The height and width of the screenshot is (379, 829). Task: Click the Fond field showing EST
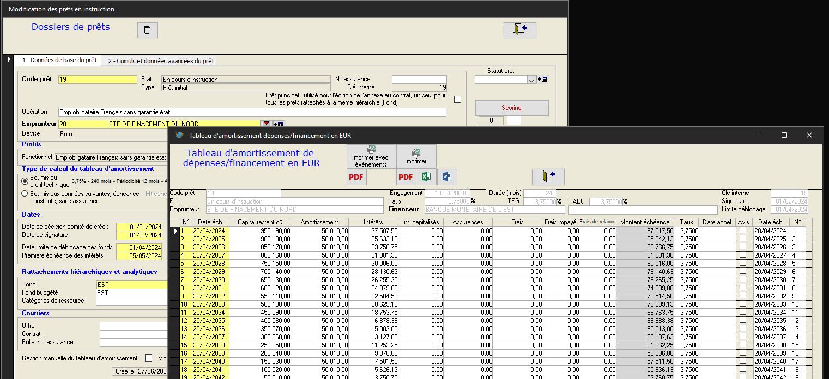(131, 284)
